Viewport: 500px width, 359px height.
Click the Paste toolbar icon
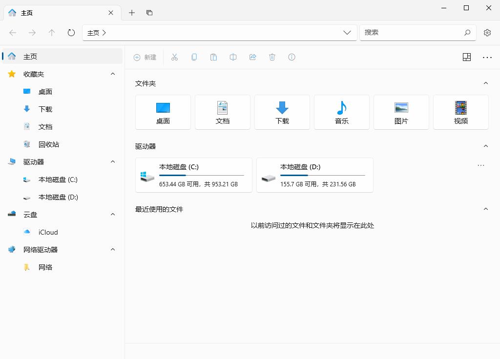coord(213,57)
